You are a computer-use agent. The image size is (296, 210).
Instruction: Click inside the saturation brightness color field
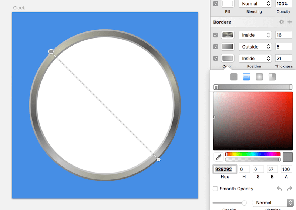253,121
